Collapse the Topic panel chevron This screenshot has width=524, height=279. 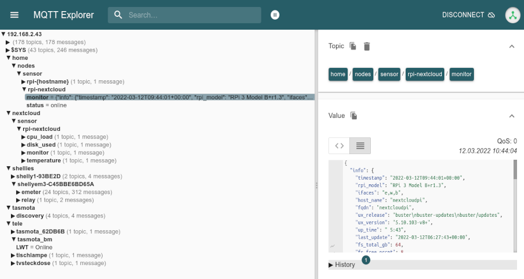(511, 46)
